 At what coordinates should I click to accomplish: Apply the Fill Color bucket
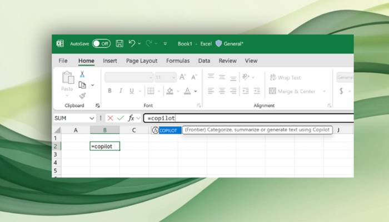pyautogui.click(x=170, y=91)
